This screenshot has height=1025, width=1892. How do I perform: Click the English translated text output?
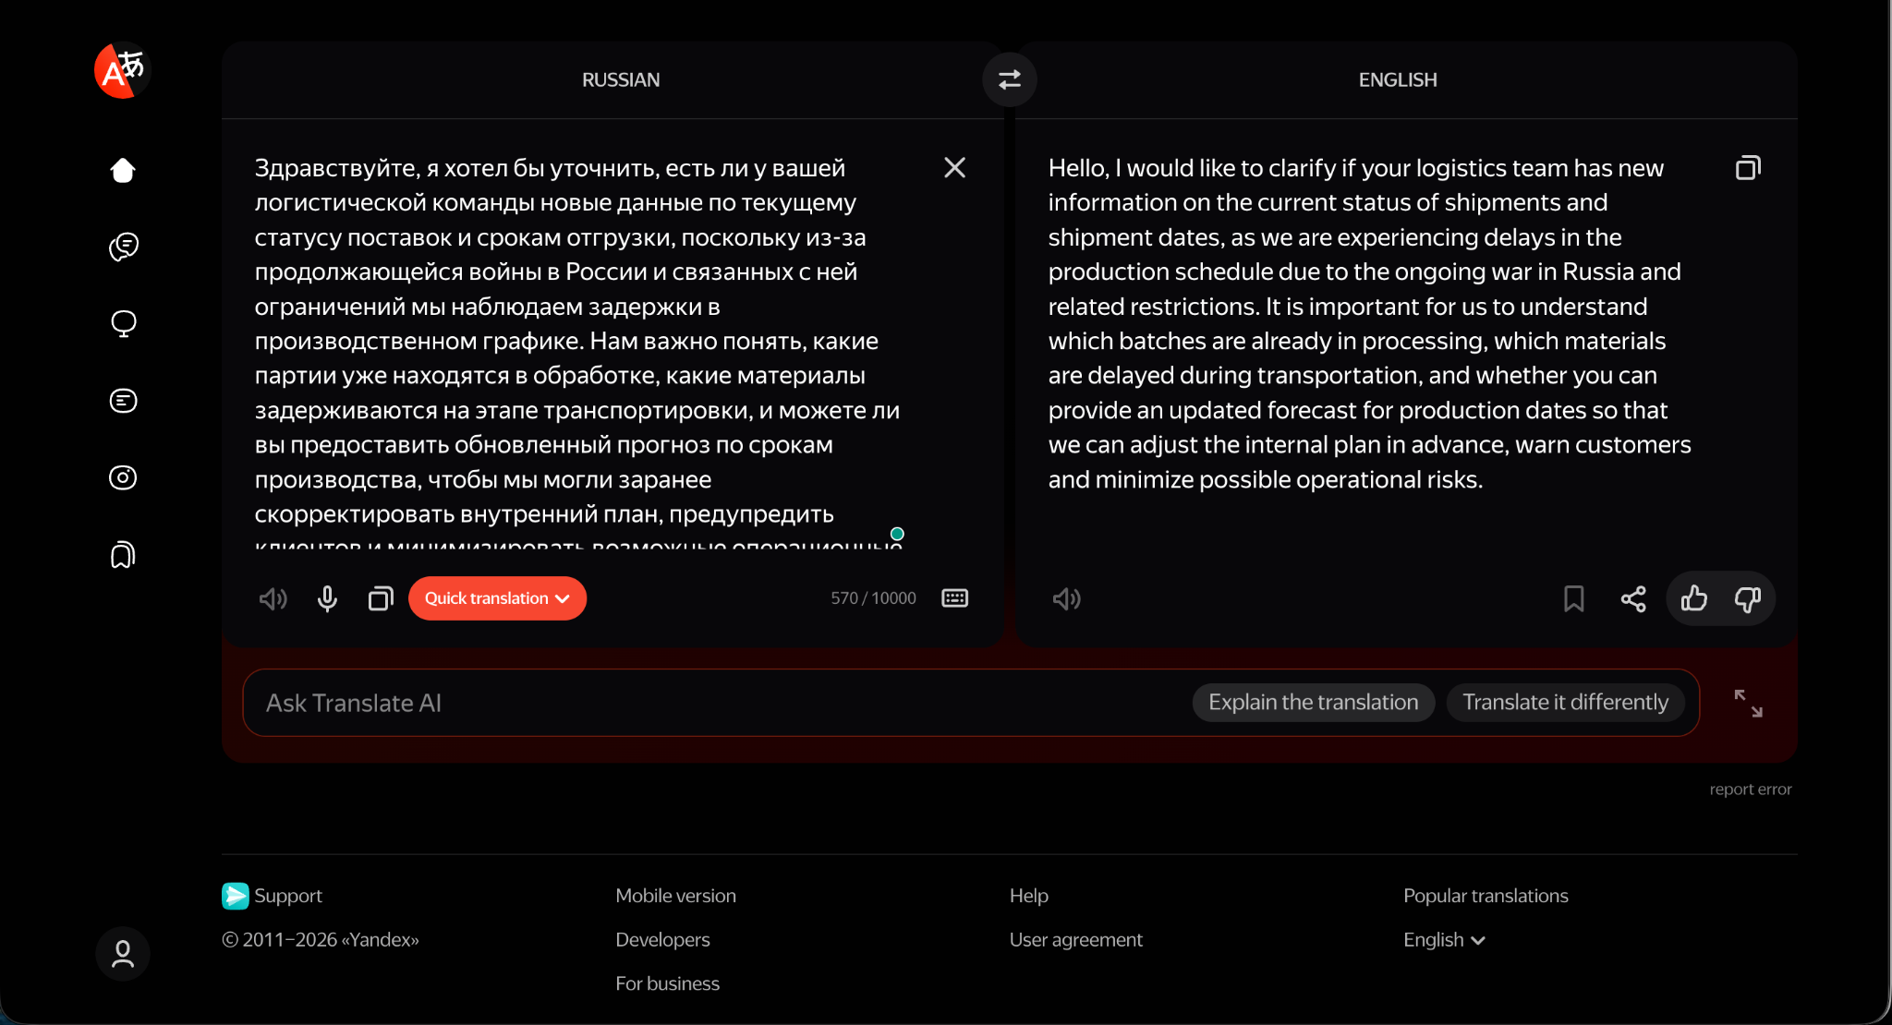pos(1370,323)
